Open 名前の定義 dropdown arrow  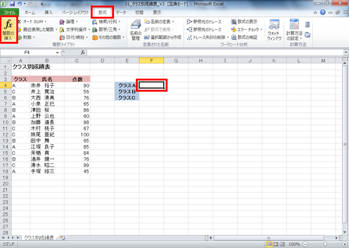(173, 22)
